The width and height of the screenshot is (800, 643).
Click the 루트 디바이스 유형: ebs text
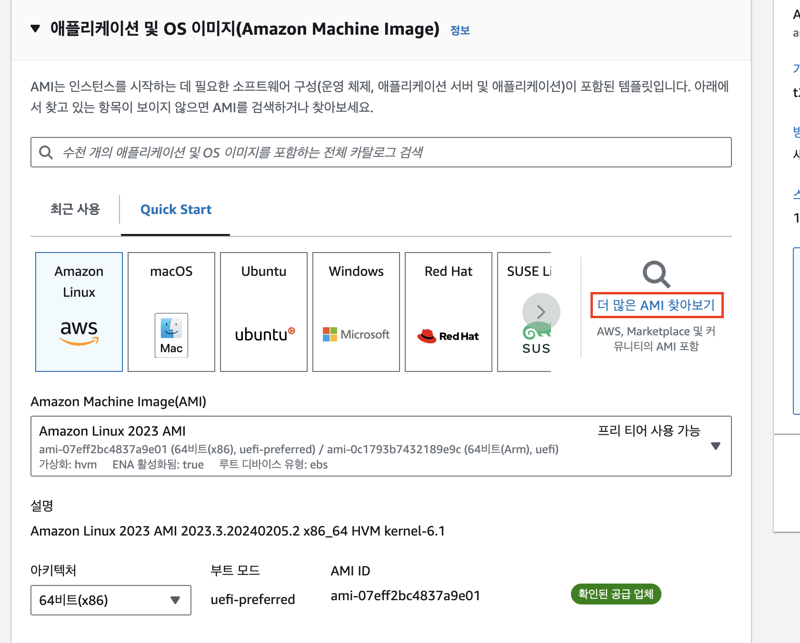tap(273, 465)
